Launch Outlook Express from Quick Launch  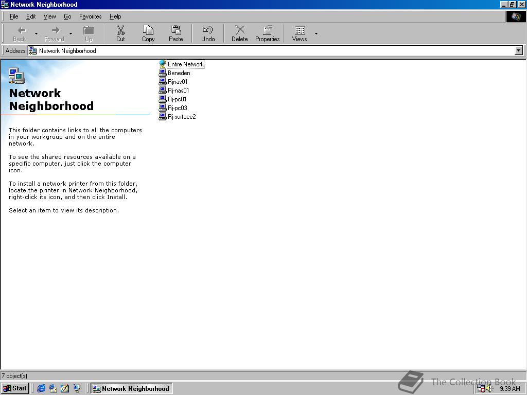tap(53, 388)
